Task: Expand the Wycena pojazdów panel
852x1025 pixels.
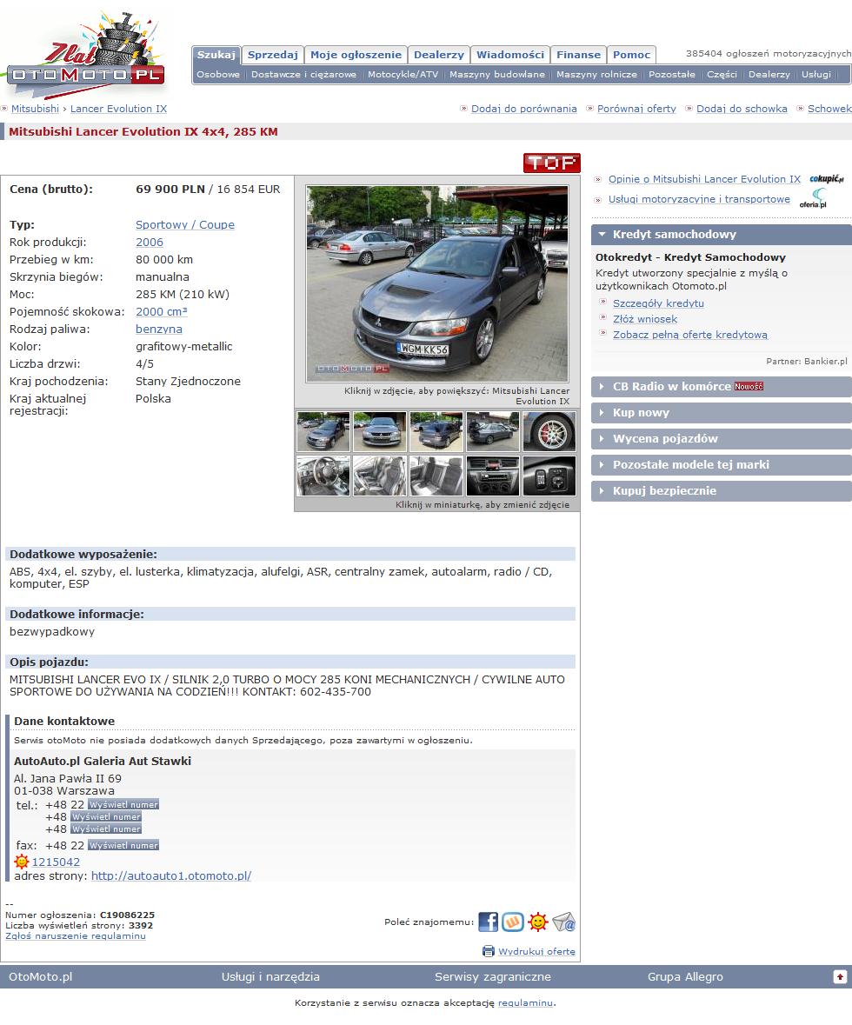Action: point(722,439)
